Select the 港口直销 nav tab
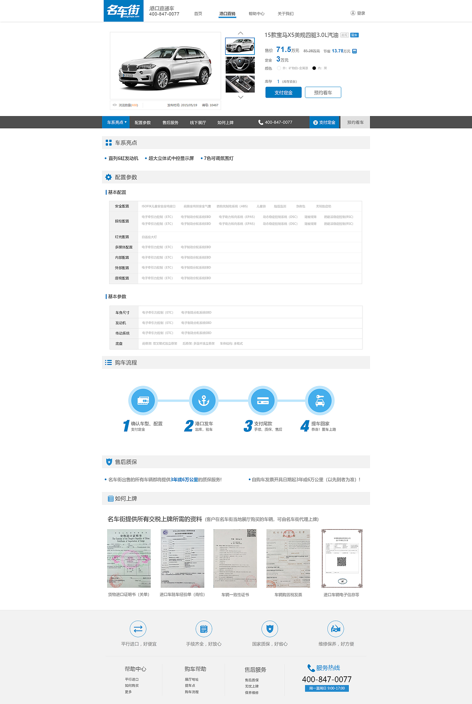The image size is (472, 704). point(227,14)
